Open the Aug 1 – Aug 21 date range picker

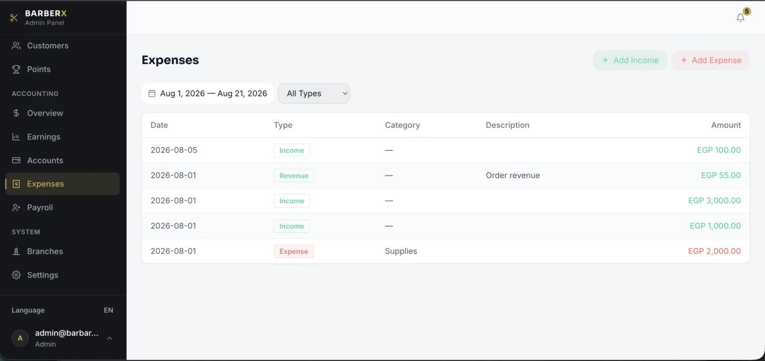pyautogui.click(x=208, y=93)
